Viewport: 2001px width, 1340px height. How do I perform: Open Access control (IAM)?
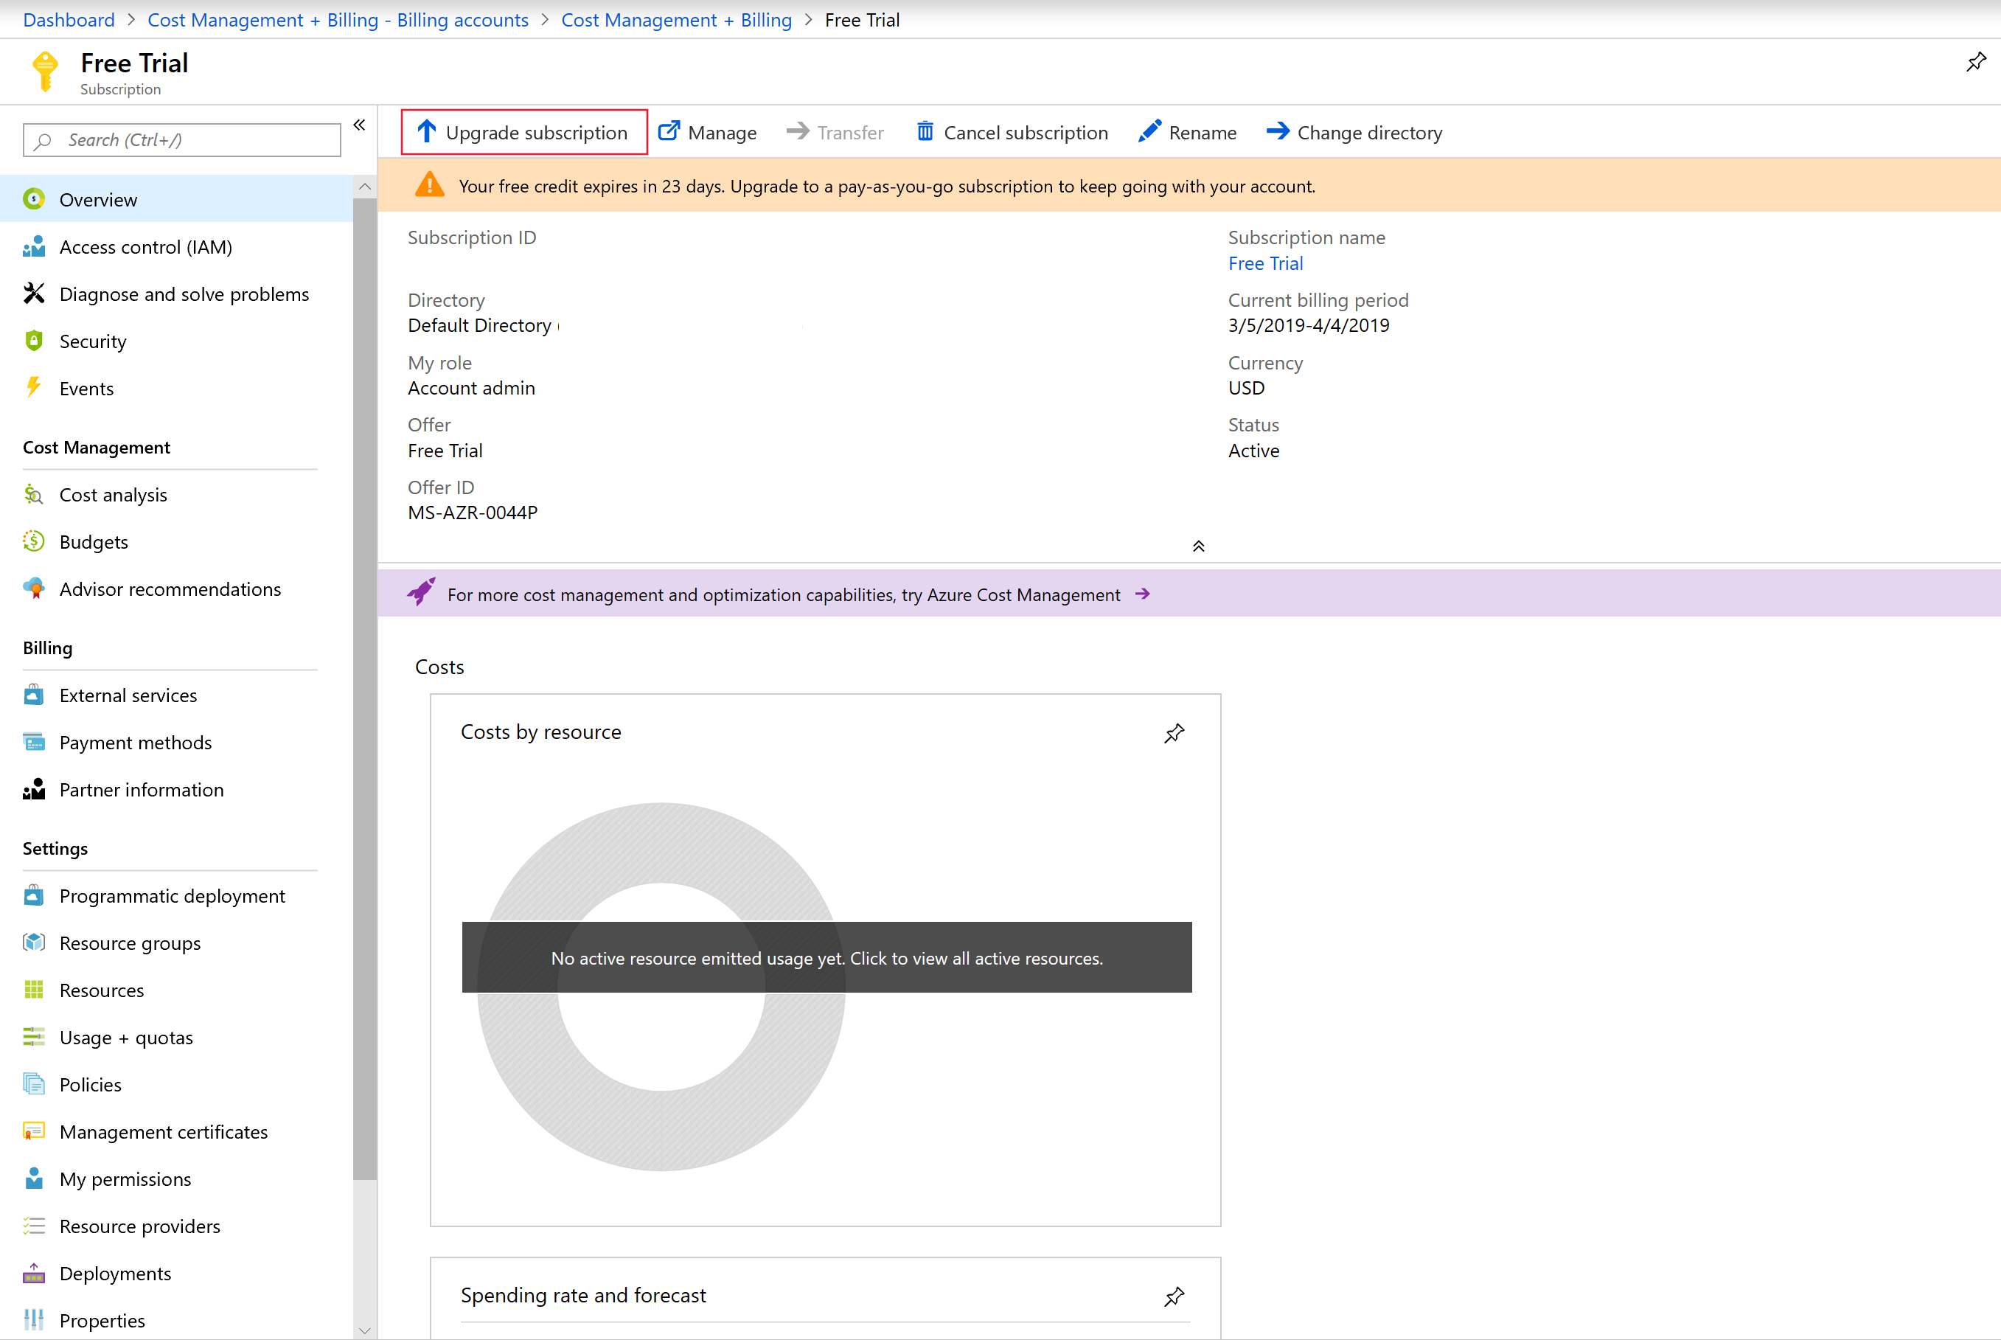(x=145, y=246)
